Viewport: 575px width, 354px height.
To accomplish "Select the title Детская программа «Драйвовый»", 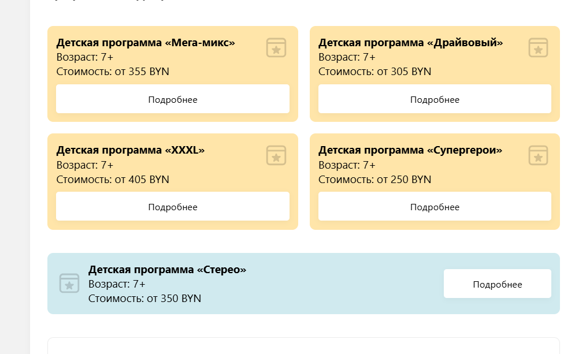I will point(410,43).
